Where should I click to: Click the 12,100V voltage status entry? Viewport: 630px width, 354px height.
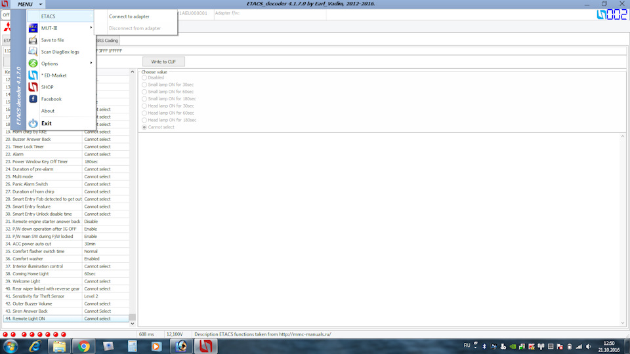coord(175,334)
